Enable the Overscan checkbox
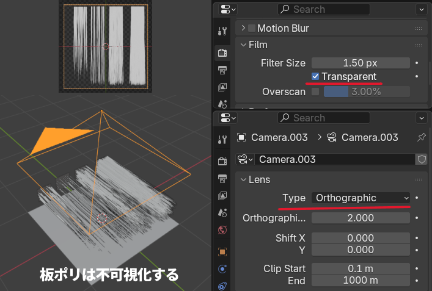The image size is (432, 291). click(x=315, y=92)
